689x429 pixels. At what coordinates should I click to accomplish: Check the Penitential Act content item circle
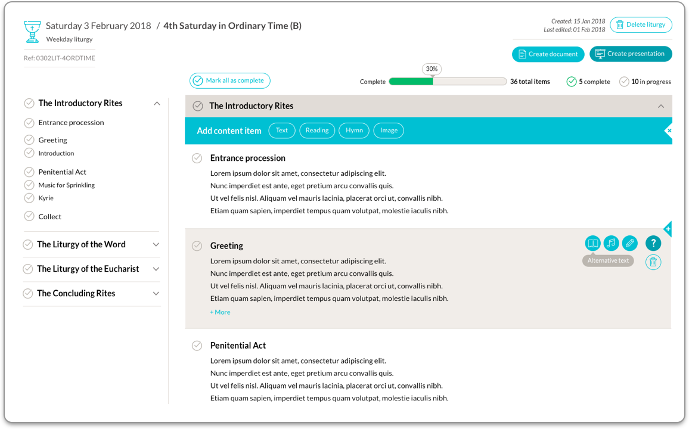pos(197,346)
